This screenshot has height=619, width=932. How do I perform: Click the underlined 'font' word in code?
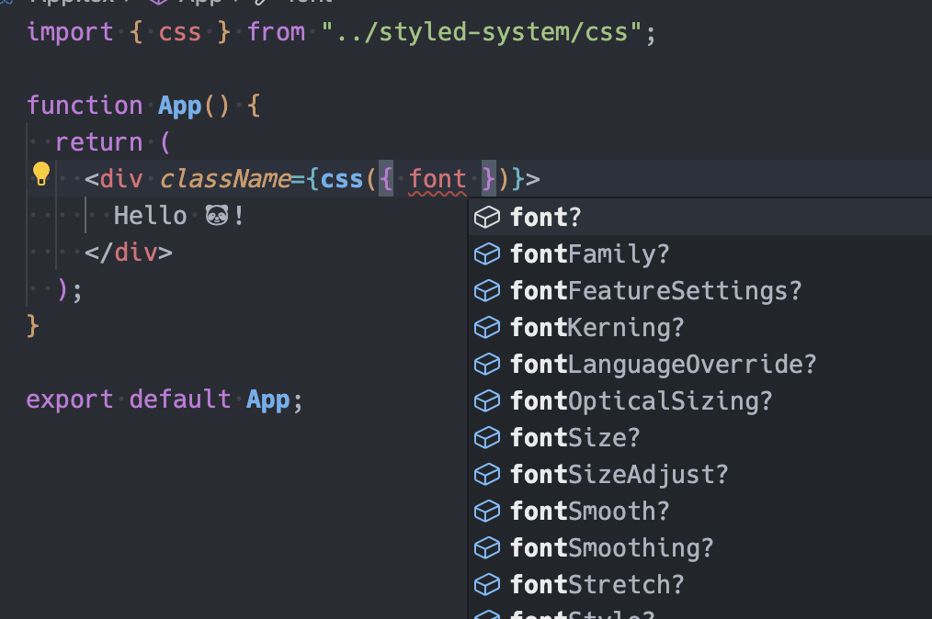(x=438, y=179)
